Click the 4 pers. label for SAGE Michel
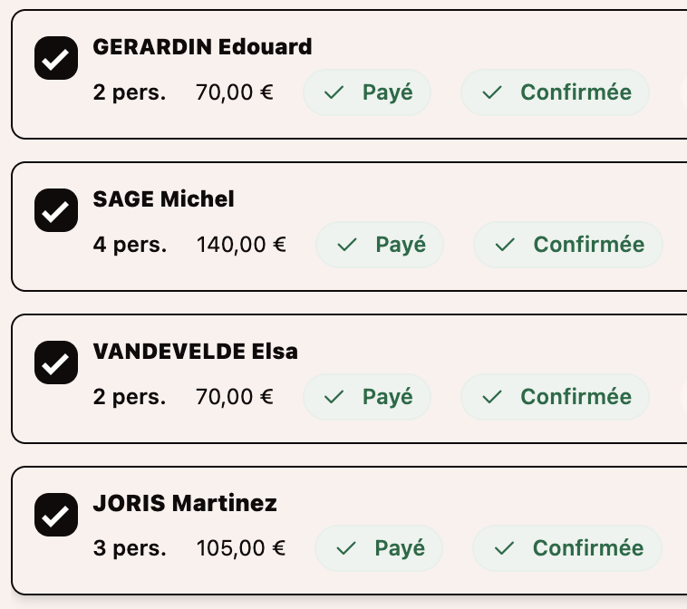This screenshot has height=609, width=687. click(x=130, y=245)
